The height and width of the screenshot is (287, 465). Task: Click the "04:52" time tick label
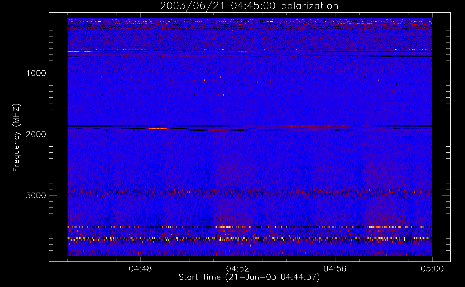click(238, 269)
